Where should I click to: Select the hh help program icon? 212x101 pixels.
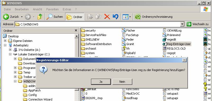click(124, 49)
